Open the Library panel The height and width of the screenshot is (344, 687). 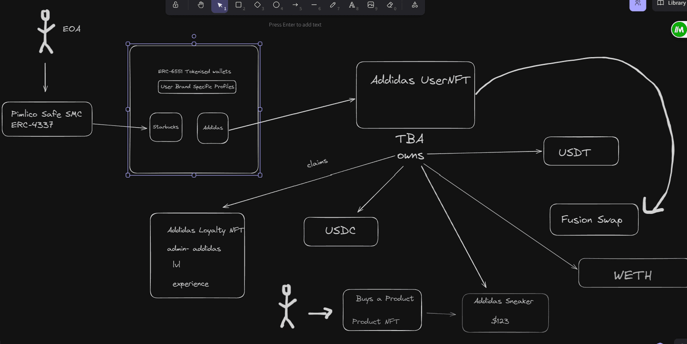[x=671, y=4]
